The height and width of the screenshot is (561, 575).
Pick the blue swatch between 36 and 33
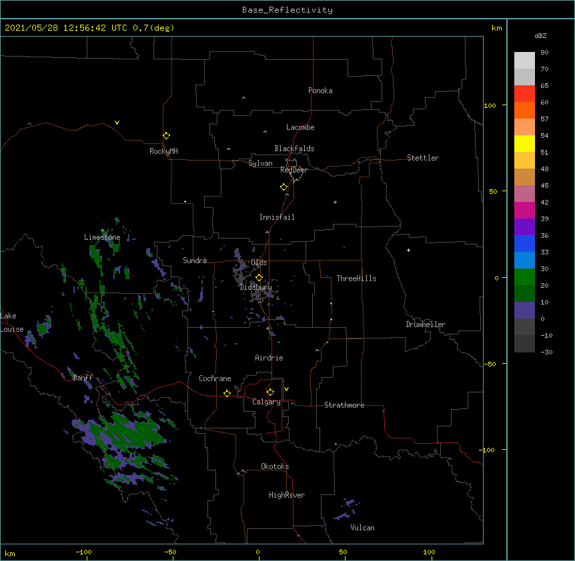pyautogui.click(x=524, y=243)
